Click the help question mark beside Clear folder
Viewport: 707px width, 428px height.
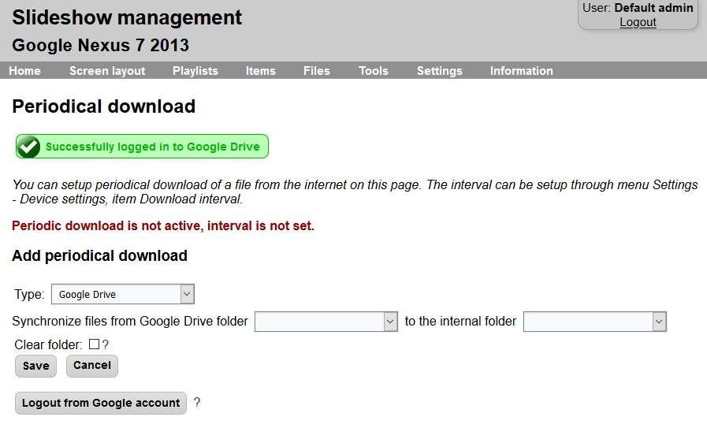106,344
